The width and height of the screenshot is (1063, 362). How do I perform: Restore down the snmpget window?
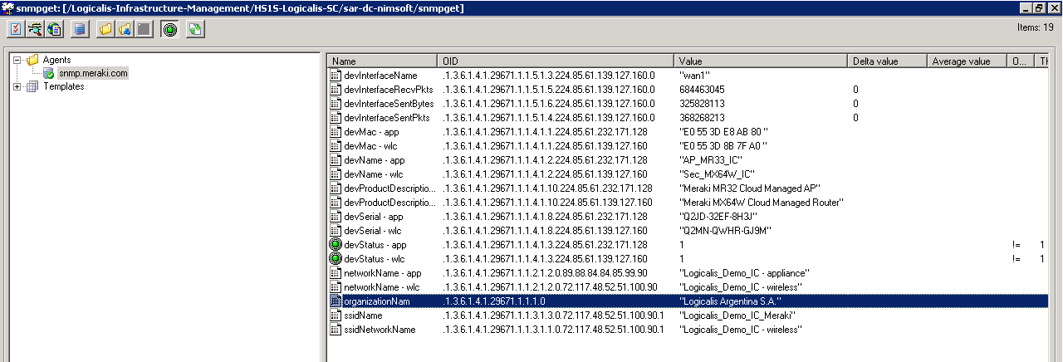(x=1041, y=7)
